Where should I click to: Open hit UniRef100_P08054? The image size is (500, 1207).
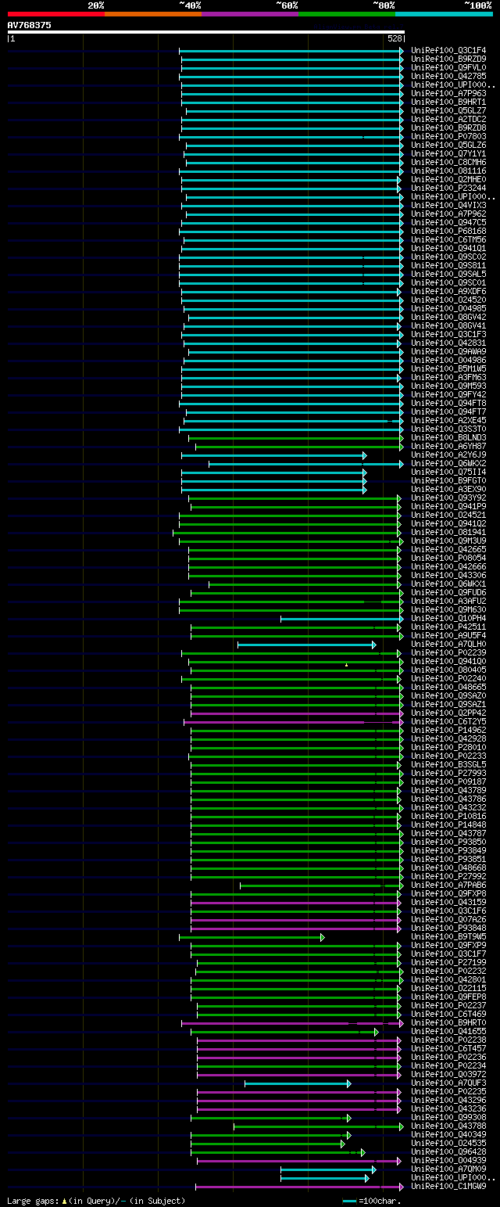(x=448, y=558)
